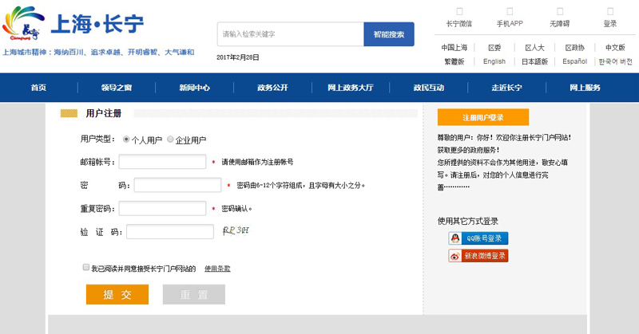639x334 pixels.
Task: Click the 智能搜索 search button
Action: [x=389, y=34]
